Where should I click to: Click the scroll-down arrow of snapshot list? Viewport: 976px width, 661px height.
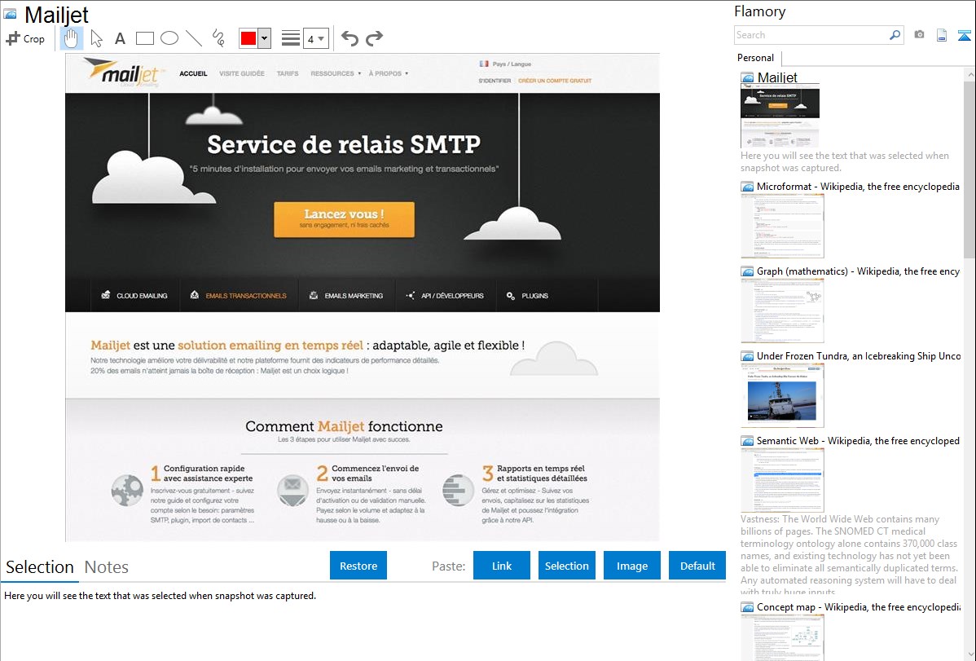point(969,654)
